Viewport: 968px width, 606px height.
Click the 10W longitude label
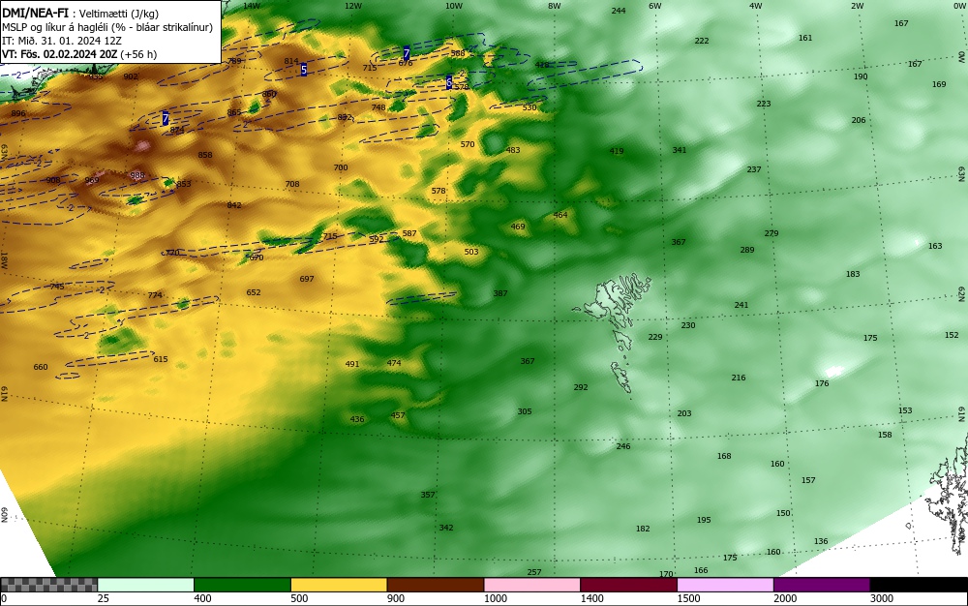454,6
